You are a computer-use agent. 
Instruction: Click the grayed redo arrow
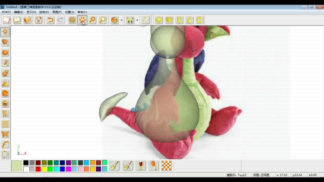60,20
